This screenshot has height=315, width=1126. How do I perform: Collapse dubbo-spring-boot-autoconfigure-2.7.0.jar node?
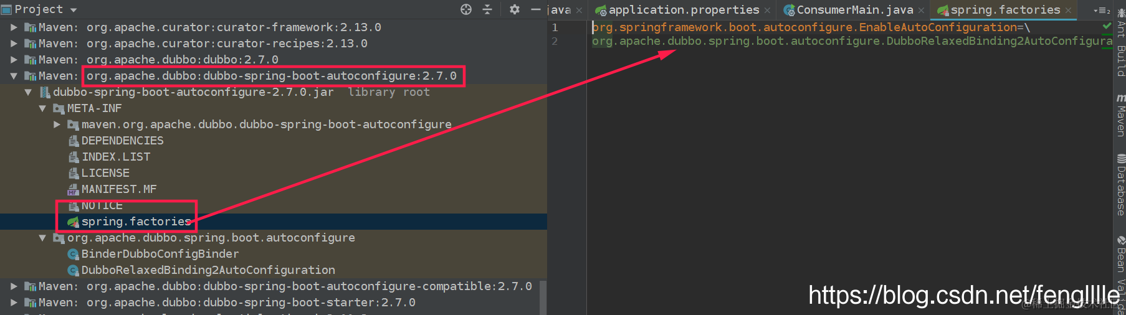(28, 92)
